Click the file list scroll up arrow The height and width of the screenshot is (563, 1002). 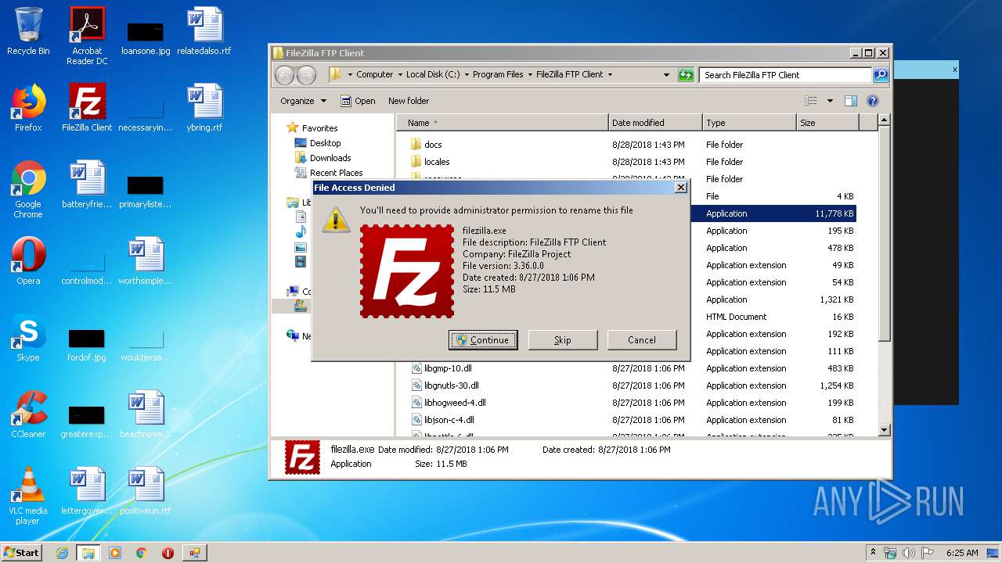pos(884,120)
